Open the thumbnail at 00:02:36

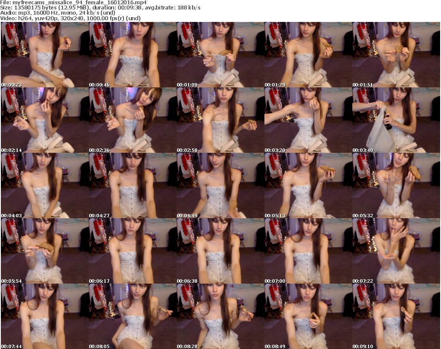tap(133, 120)
